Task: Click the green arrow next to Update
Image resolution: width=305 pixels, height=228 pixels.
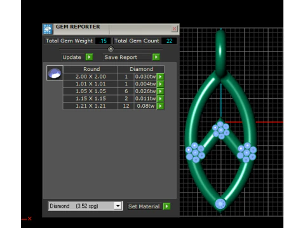Action: pos(89,57)
